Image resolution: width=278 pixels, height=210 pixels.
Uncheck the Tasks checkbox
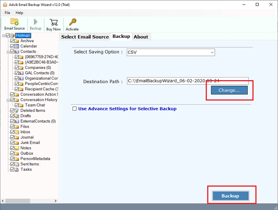12,170
